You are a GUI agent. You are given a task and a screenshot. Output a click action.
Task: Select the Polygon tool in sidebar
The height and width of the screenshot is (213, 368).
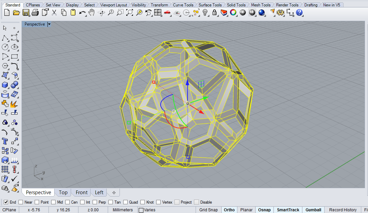(5, 66)
